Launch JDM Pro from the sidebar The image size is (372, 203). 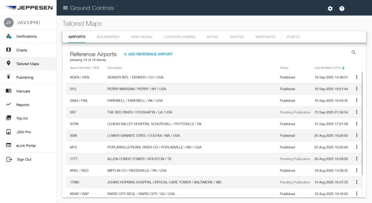click(x=28, y=132)
